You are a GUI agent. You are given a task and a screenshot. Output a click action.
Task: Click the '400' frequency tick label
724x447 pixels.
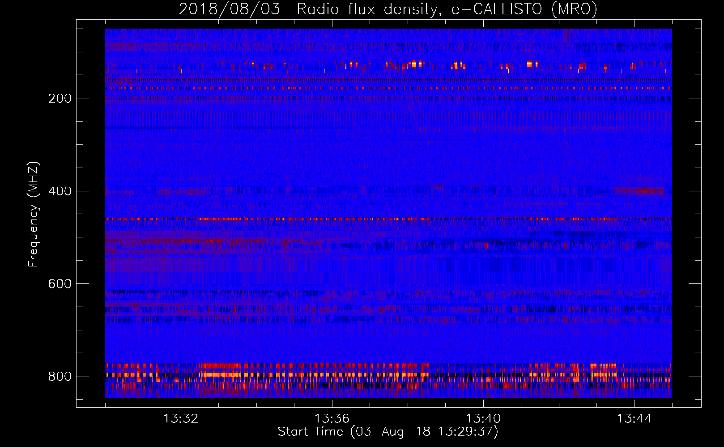60,191
